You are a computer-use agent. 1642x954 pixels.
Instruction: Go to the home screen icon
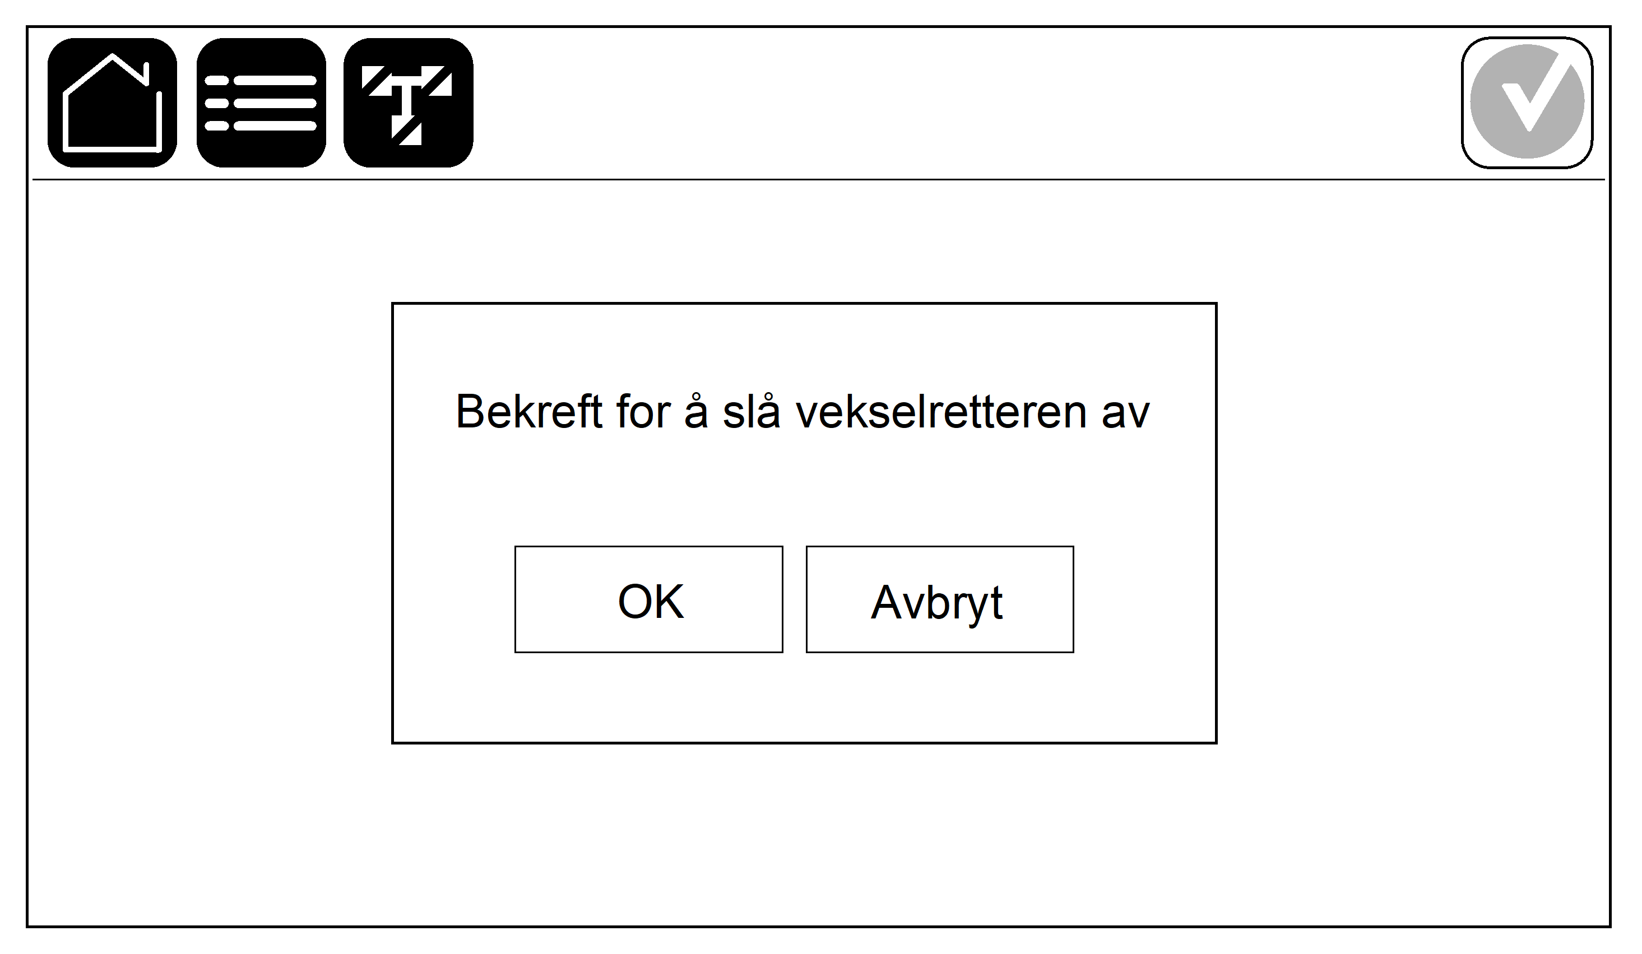[113, 103]
